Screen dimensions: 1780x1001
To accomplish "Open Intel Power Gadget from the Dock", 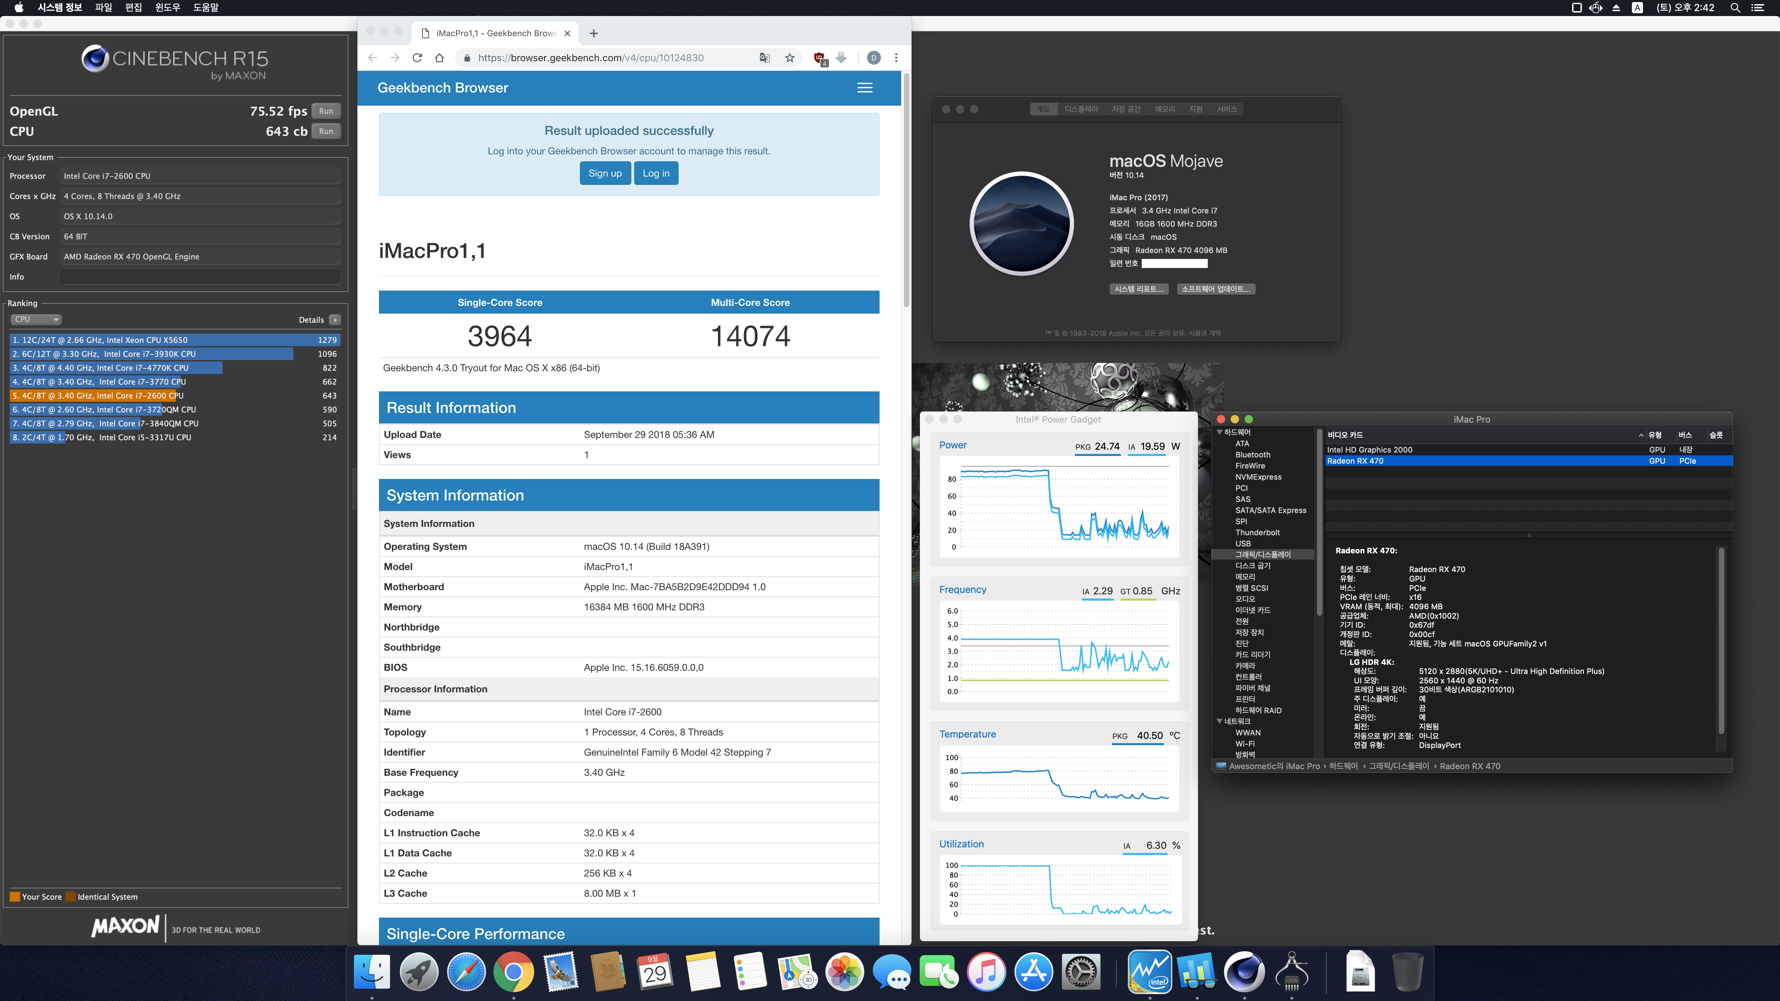I will (x=1150, y=971).
